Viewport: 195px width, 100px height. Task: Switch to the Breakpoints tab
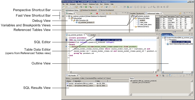pos(140,13)
